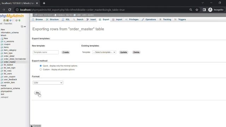Click the link with main panel icon
Image resolution: width=226 pixels, height=127 pixels.
25,26
